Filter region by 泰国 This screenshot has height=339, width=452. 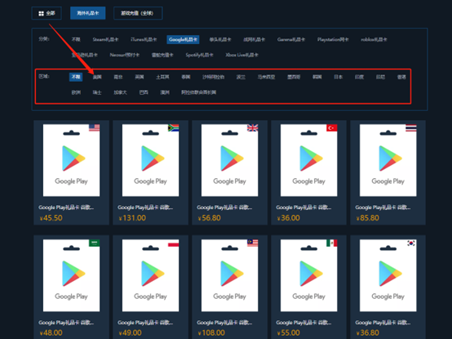(186, 77)
